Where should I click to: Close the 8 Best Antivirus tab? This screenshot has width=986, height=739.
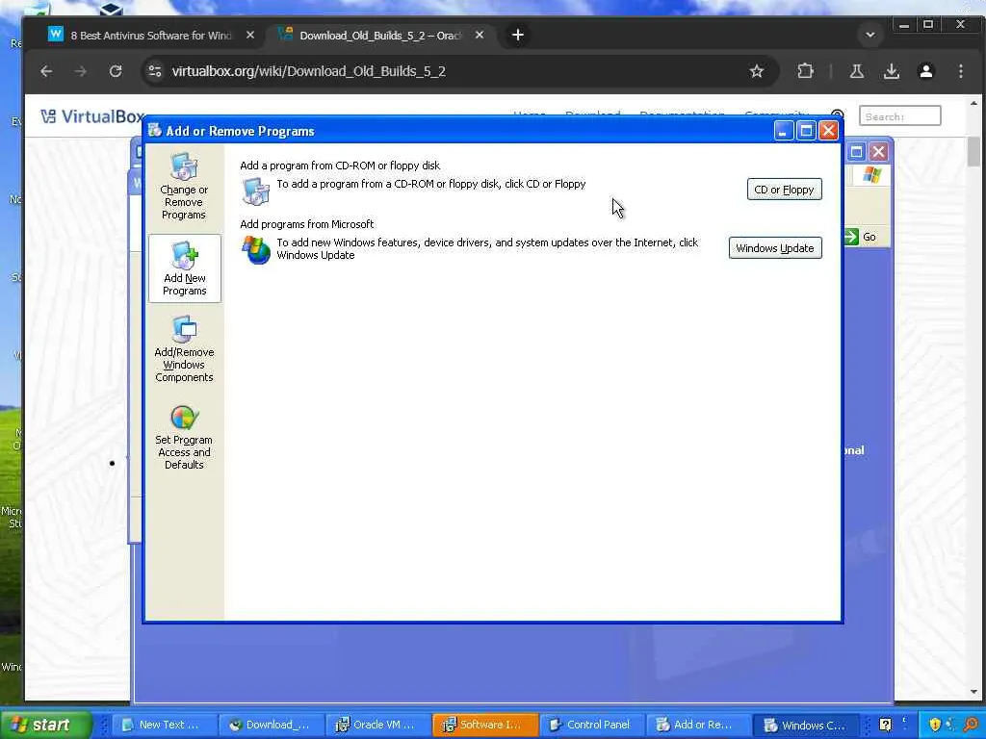[x=250, y=36]
